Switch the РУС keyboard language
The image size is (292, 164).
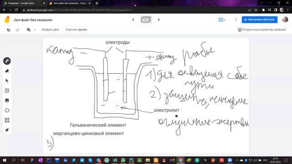[x=266, y=160]
